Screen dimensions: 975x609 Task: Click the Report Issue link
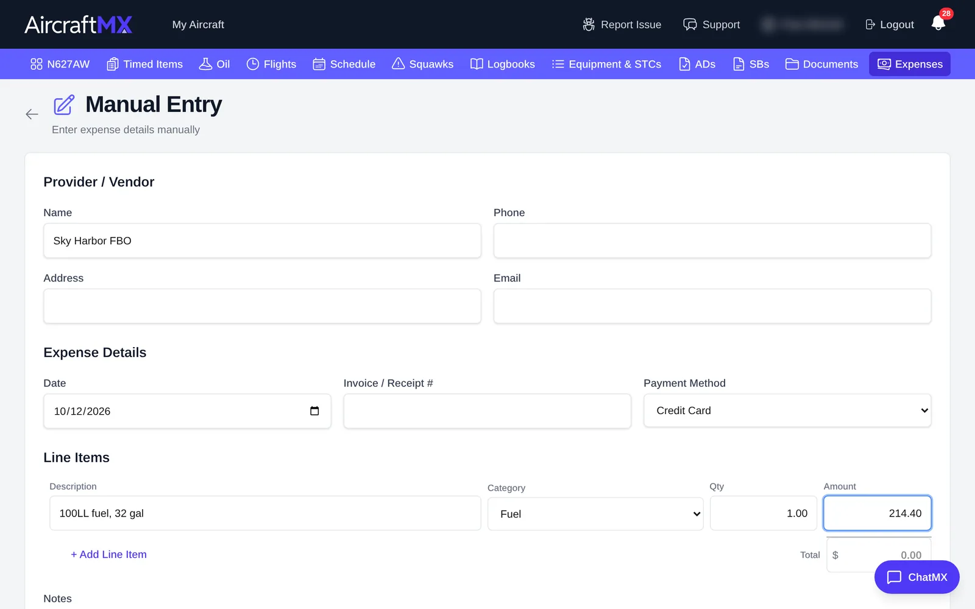622,24
